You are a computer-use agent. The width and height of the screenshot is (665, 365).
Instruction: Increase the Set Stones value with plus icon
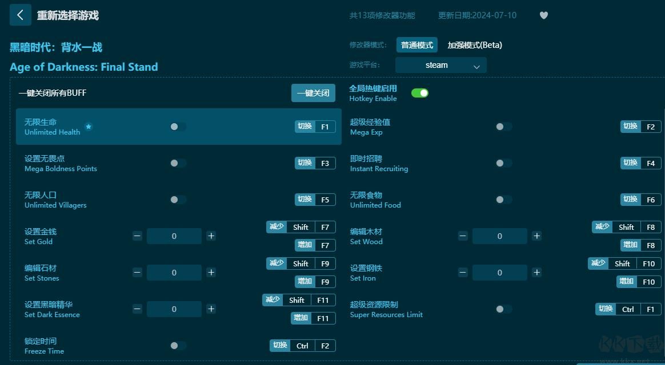[x=211, y=273]
